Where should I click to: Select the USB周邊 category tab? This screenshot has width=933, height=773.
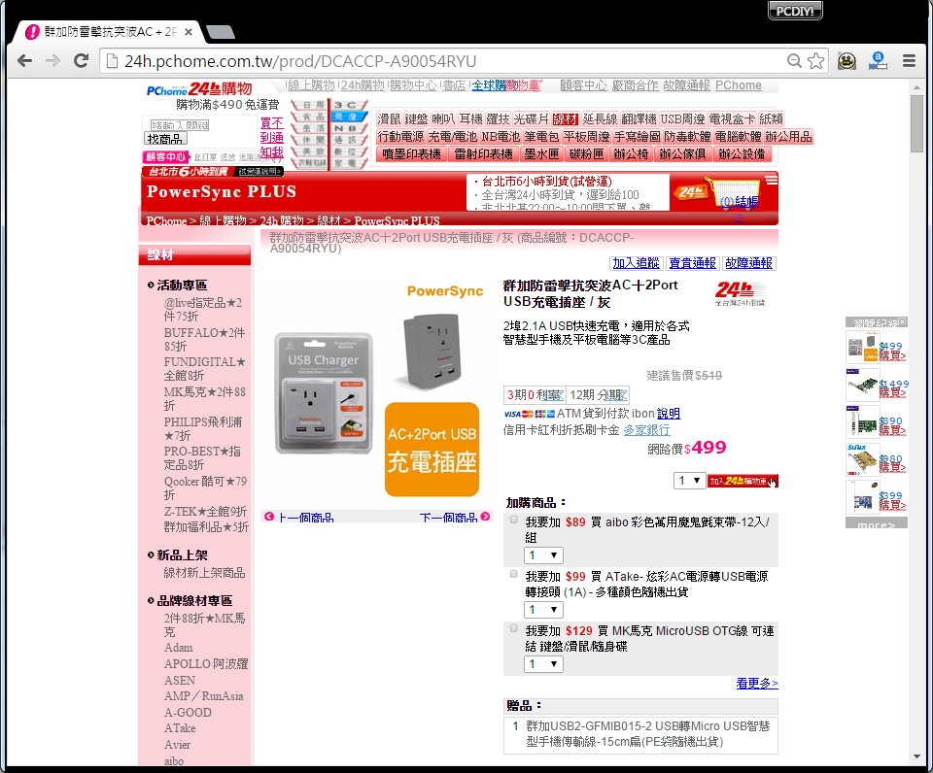click(x=682, y=118)
